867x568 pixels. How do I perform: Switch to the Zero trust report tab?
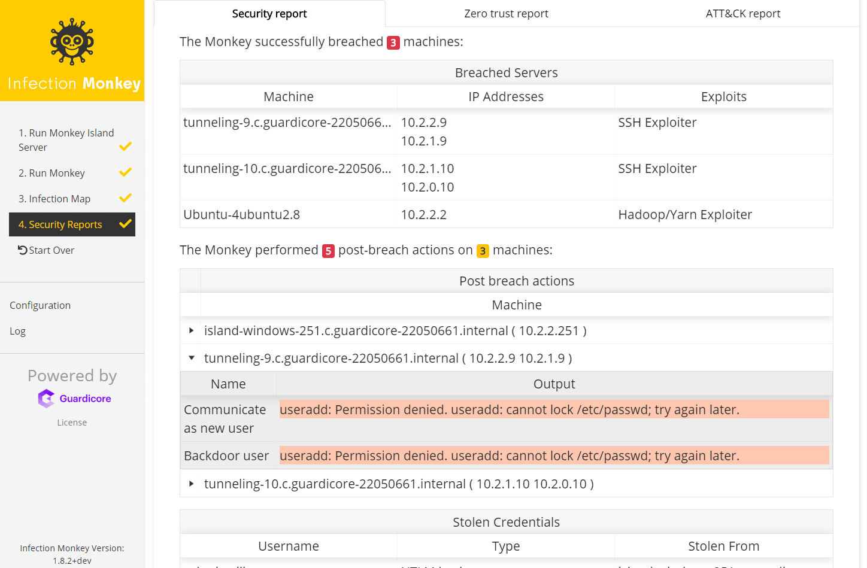coord(506,14)
